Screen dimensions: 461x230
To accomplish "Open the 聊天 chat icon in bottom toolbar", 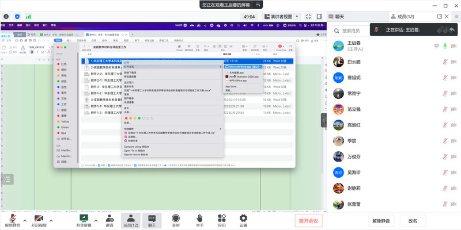I will pos(152,218).
